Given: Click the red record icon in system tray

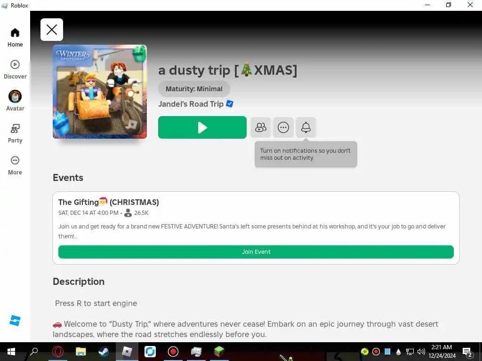Looking at the screenshot, I should coord(376,352).
